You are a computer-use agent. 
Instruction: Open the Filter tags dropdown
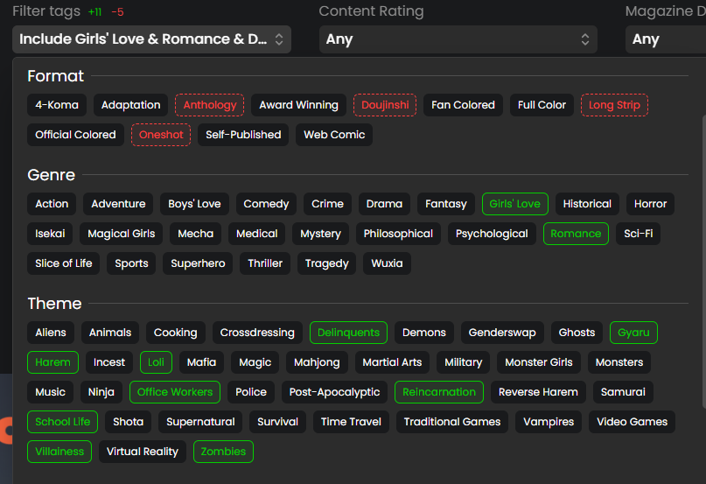point(151,39)
